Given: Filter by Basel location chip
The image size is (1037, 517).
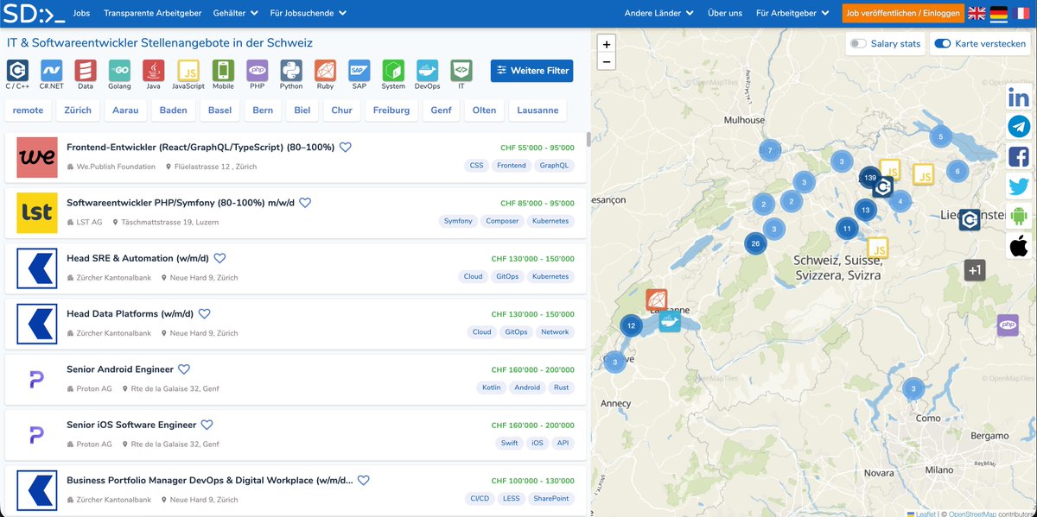Looking at the screenshot, I should click(220, 110).
